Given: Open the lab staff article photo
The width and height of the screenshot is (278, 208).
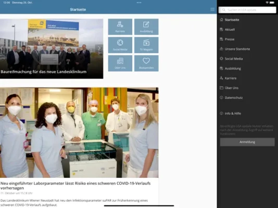Looking at the screenshot, I should click(x=79, y=133).
